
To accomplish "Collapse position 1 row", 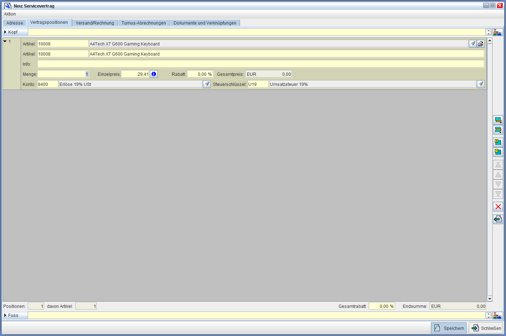I will pyautogui.click(x=5, y=42).
